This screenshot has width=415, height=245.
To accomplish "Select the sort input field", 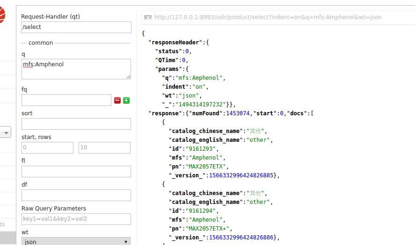I will tap(76, 124).
